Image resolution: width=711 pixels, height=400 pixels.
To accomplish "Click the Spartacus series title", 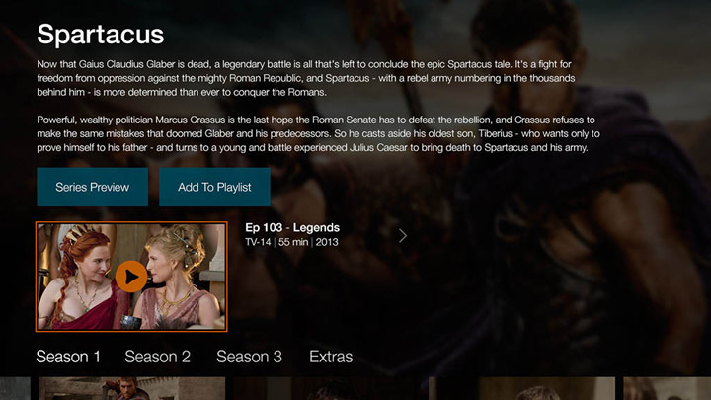I will [100, 35].
